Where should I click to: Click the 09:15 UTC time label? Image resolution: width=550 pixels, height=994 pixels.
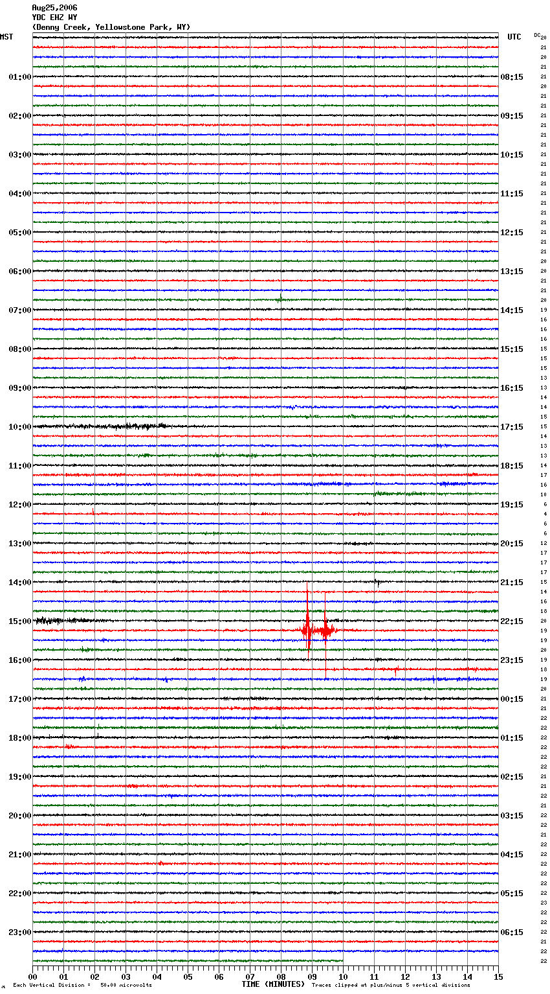click(x=512, y=116)
